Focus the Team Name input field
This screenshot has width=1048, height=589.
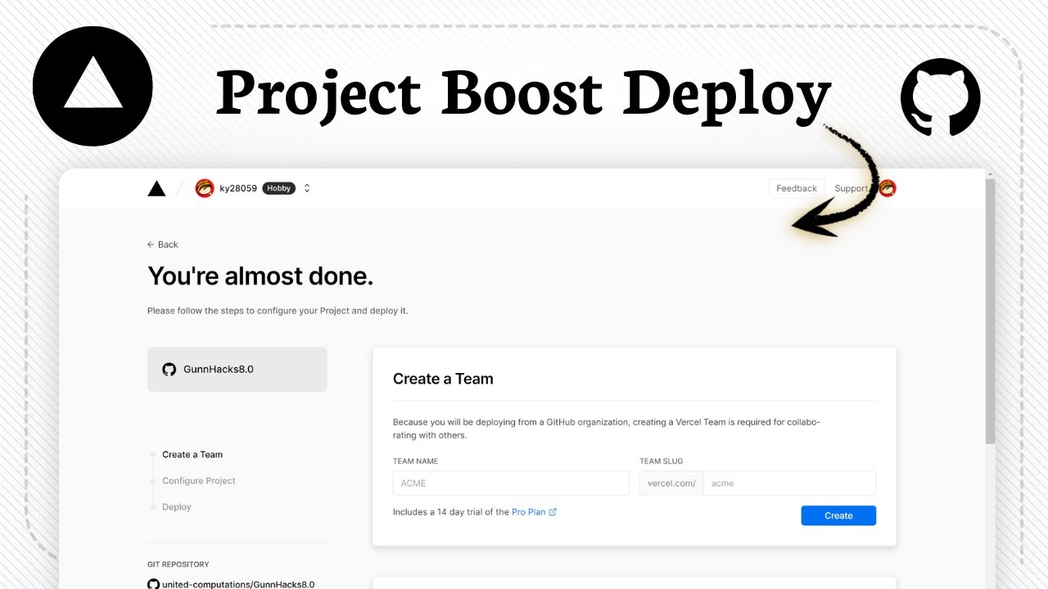coord(511,483)
